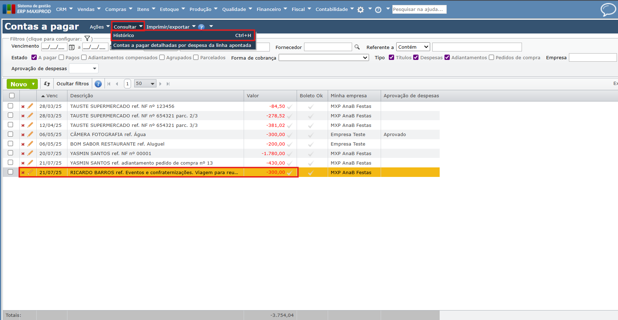Edit the BOM SABOR RESTAURANTE row

pos(30,144)
